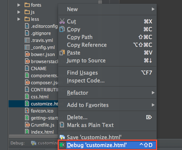Click the browserstack JS file icon

(27, 61)
